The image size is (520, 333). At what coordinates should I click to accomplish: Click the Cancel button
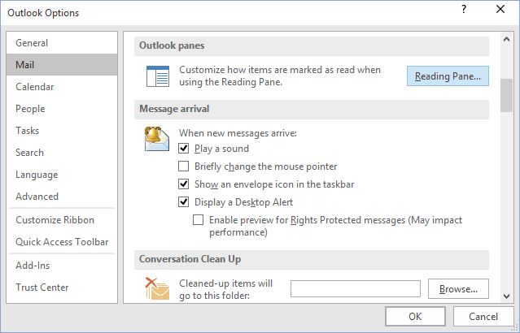(x=483, y=317)
